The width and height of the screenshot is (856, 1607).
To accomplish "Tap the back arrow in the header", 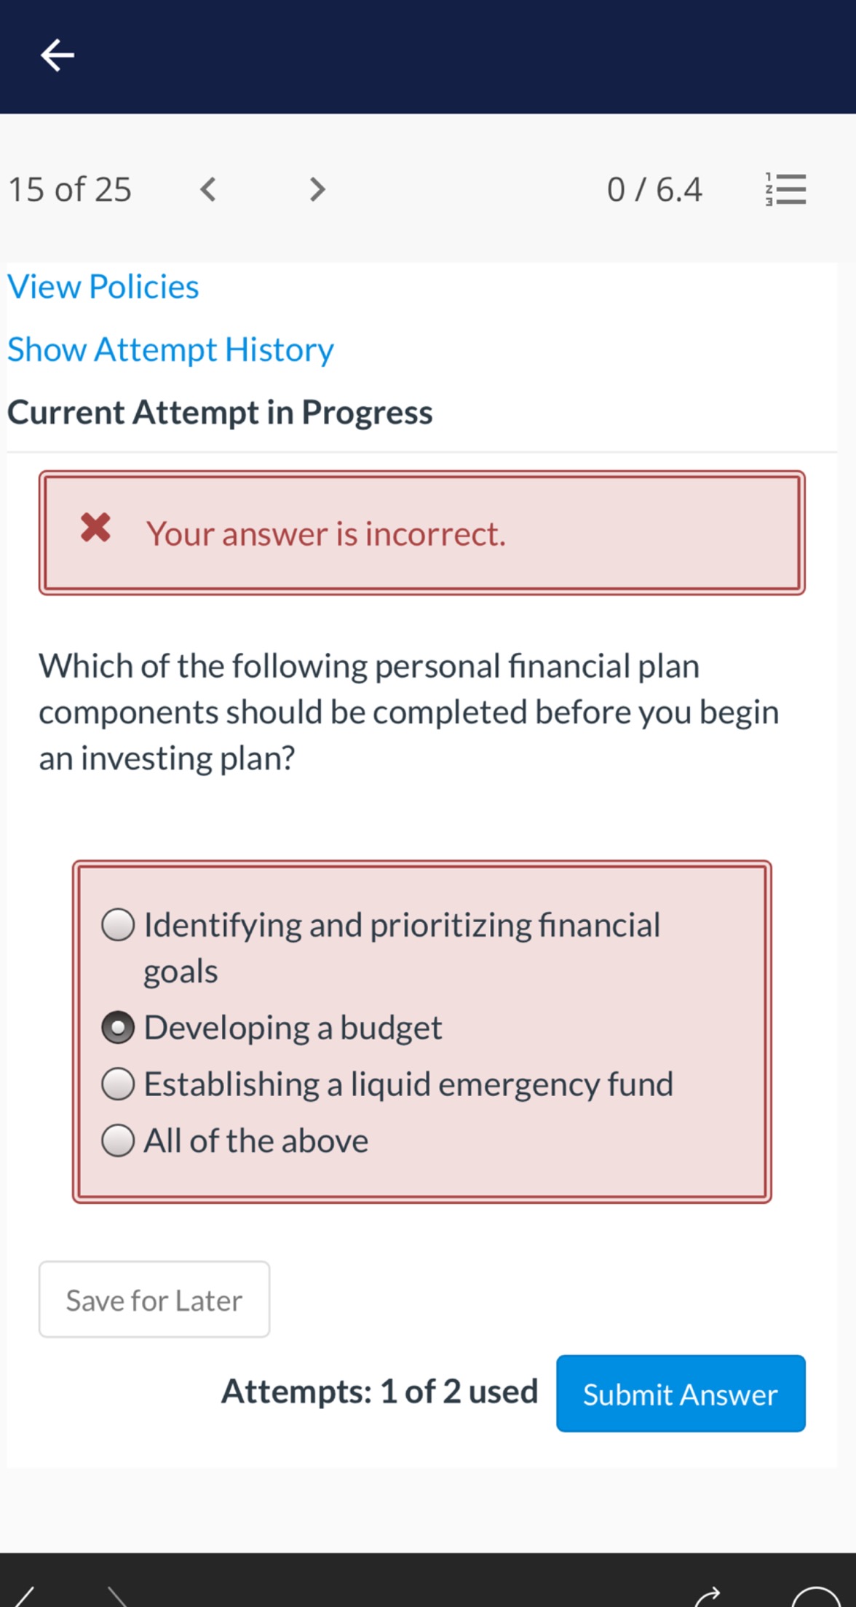I will coord(58,55).
